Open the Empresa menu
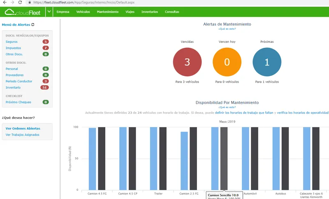 (x=63, y=12)
